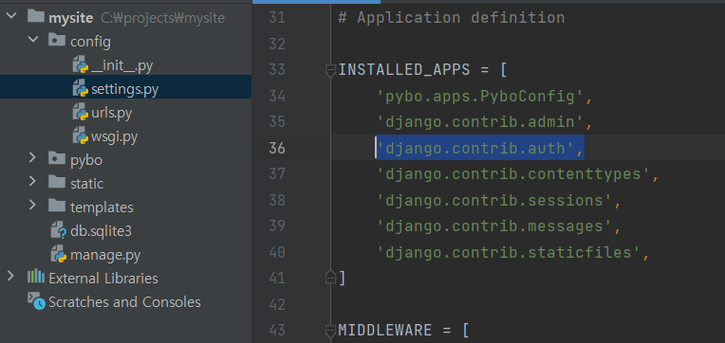The width and height of the screenshot is (725, 343).
Task: Select wsgi.py in the config folder
Action: 114,136
